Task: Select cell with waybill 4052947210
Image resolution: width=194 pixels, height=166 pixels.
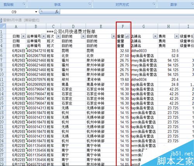Action: [x=36, y=51]
